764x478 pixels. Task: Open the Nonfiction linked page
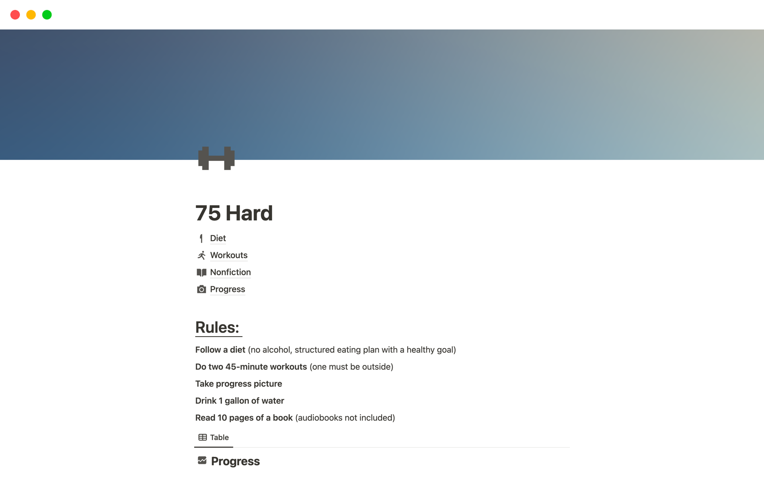pos(230,272)
